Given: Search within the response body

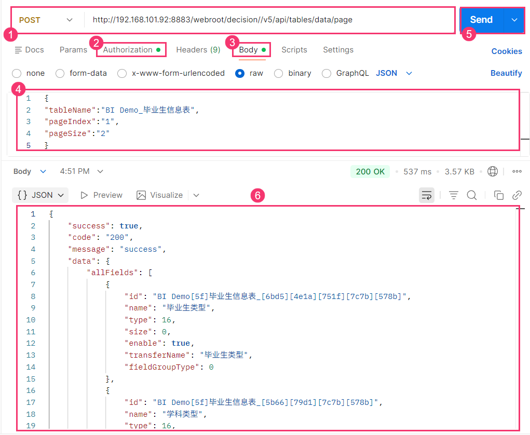Looking at the screenshot, I should [471, 195].
